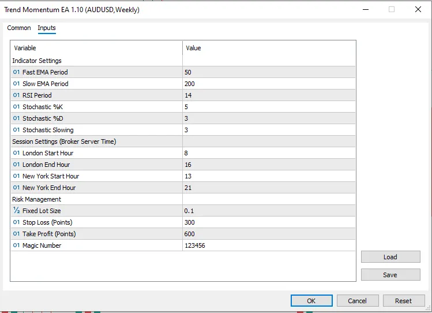Load a preset with the Load button

tap(390, 257)
